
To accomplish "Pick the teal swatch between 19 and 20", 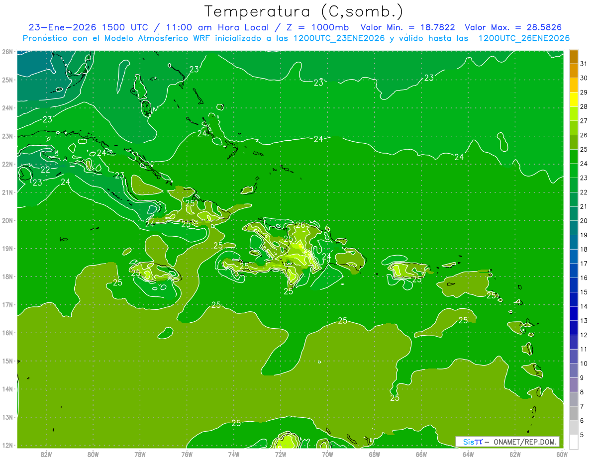I will [574, 227].
